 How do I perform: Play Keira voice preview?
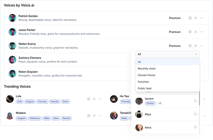pyautogui.click(x=195, y=127)
